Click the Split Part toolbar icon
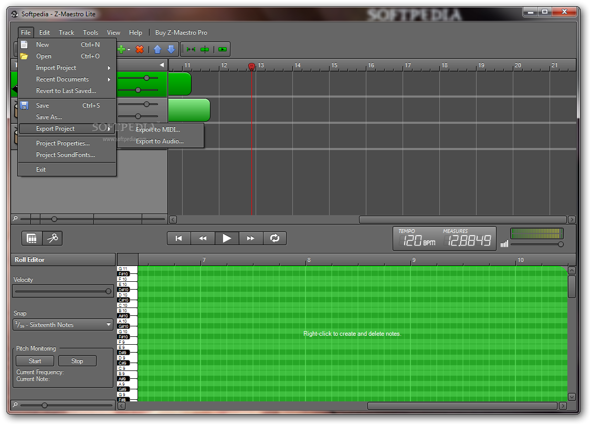The image size is (591, 425). point(205,49)
